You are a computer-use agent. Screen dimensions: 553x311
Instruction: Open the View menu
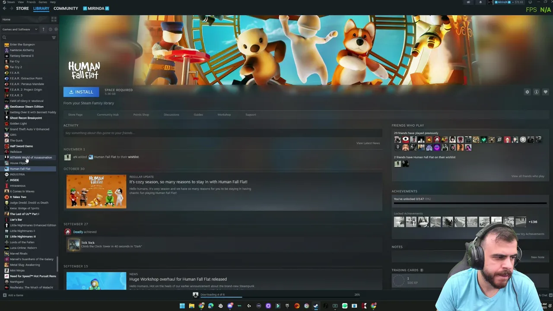pyautogui.click(x=21, y=2)
